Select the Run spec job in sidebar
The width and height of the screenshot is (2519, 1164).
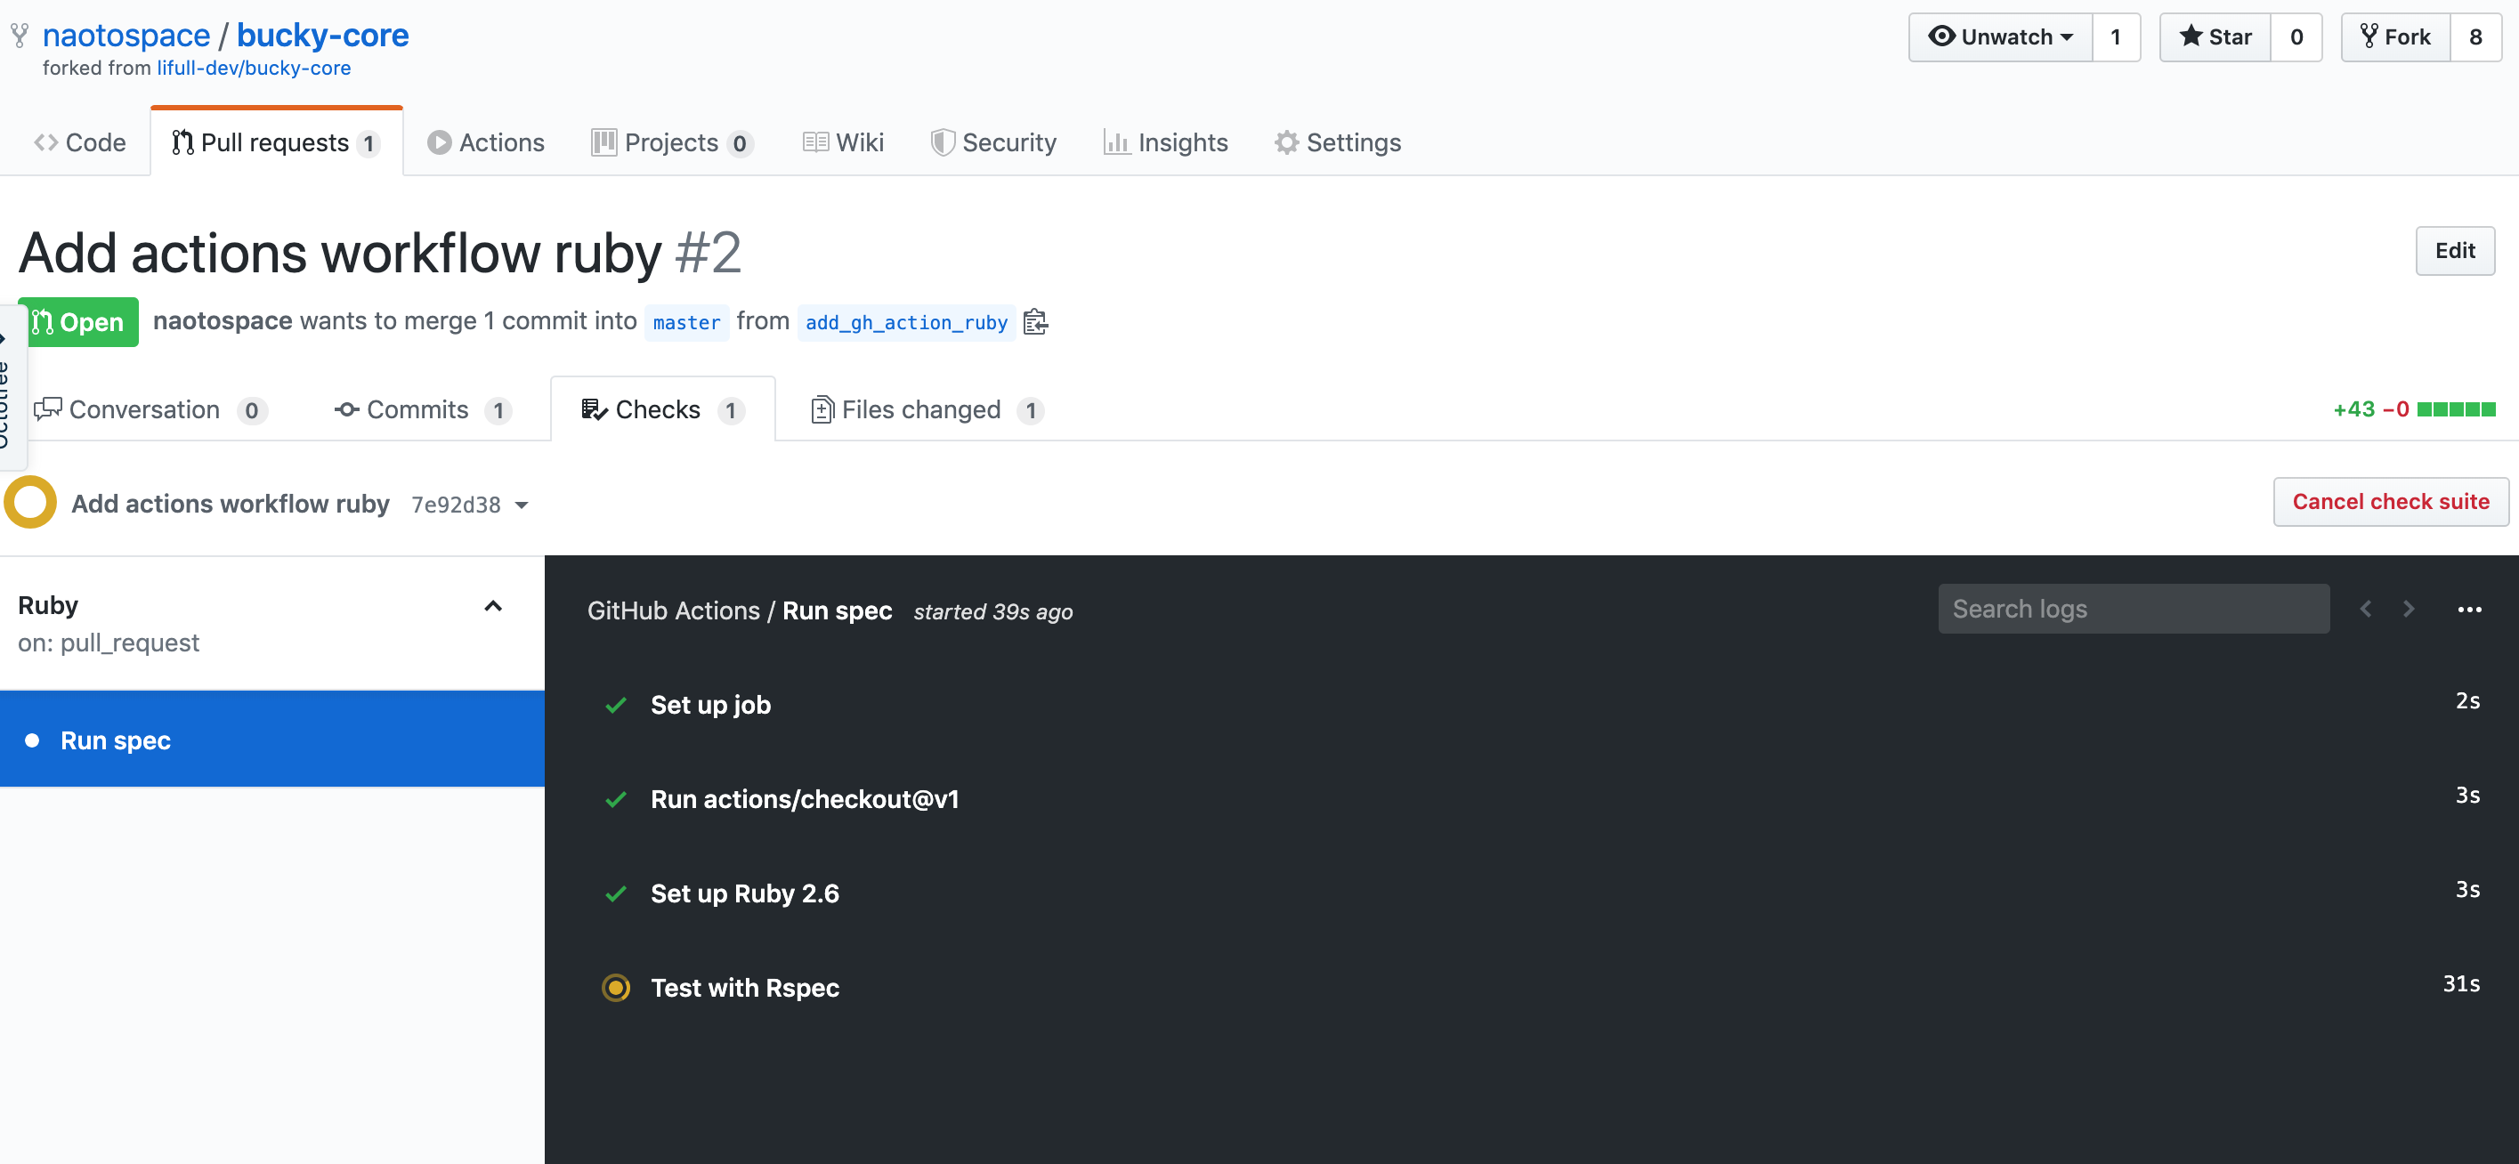point(271,740)
